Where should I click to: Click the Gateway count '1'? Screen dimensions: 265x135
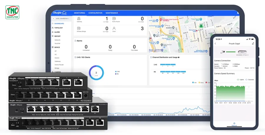pyautogui.click(x=107, y=19)
